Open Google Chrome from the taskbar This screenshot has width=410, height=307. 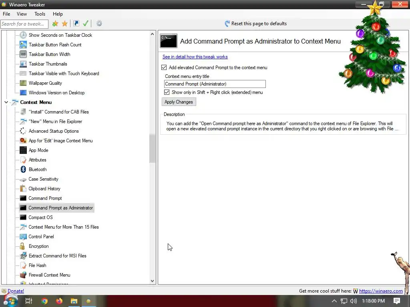[x=44, y=301]
